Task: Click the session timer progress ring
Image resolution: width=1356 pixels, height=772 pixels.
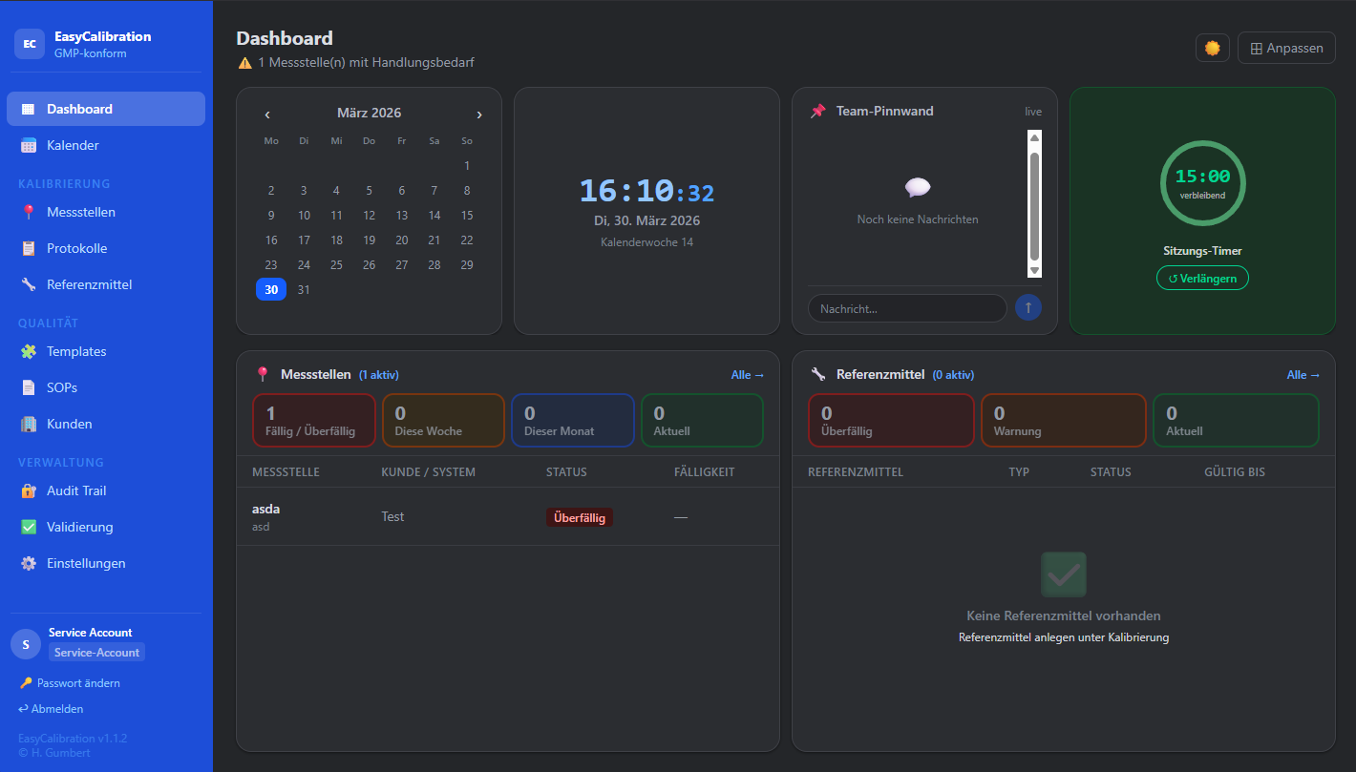Action: point(1202,183)
